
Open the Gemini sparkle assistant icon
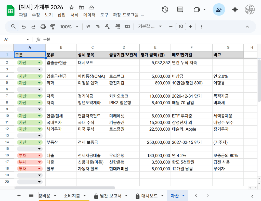tap(235, 10)
